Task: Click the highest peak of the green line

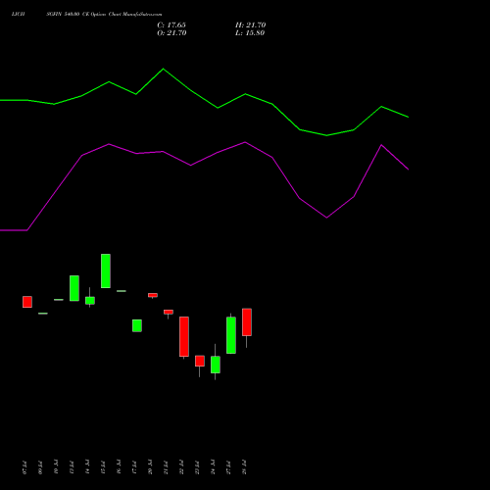Action: click(x=164, y=69)
